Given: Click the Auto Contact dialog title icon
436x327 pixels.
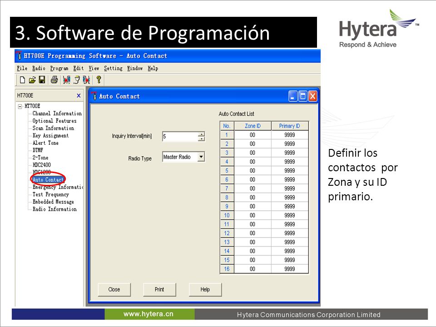Looking at the screenshot, I should (94, 96).
